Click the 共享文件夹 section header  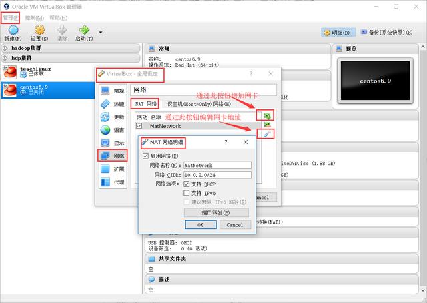click(282, 259)
